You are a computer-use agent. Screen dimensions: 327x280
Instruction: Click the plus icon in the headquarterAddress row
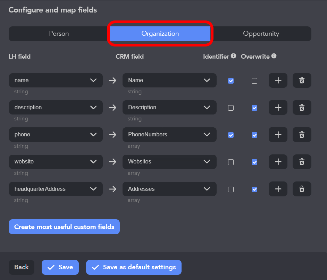[x=278, y=189]
